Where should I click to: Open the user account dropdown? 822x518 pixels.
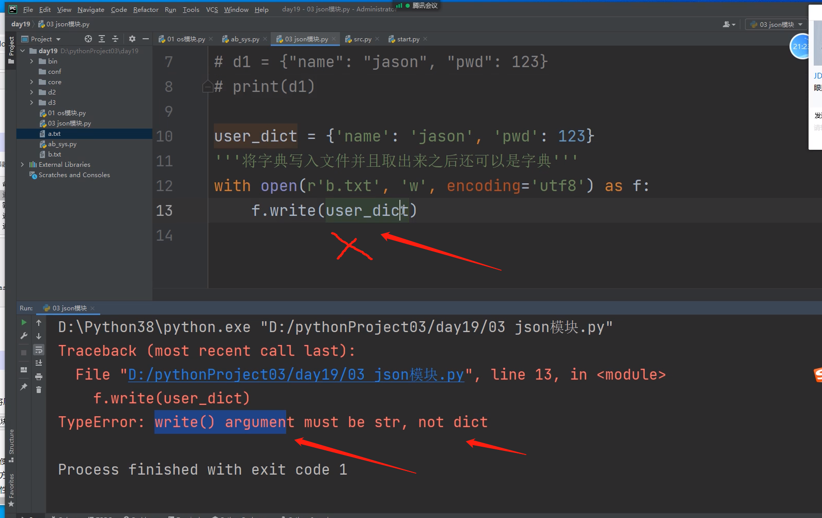click(x=729, y=24)
